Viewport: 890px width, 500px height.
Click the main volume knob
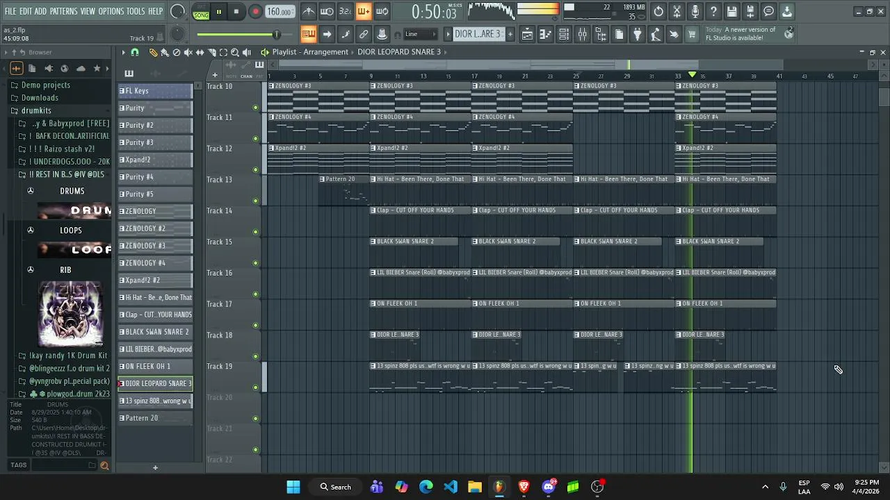[177, 11]
